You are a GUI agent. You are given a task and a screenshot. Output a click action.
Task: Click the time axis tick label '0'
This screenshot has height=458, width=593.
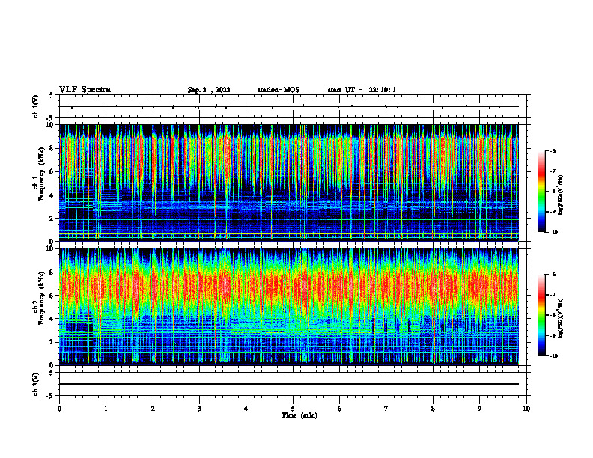tap(59, 409)
